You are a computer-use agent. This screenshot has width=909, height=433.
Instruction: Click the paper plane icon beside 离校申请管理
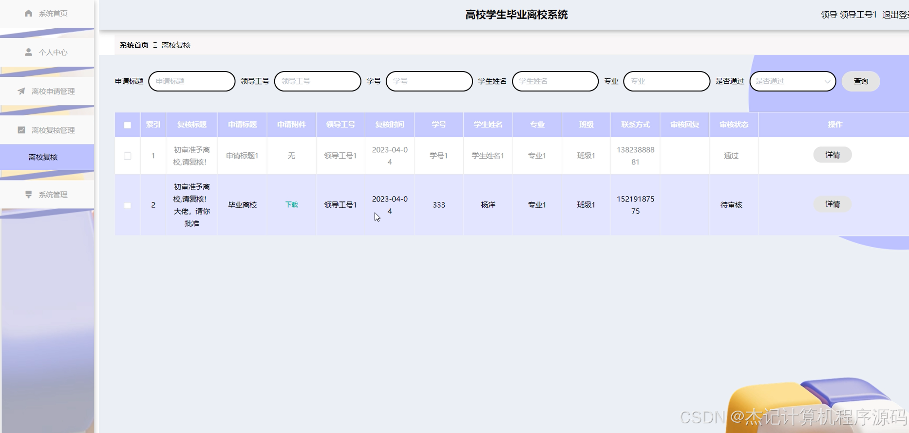(21, 91)
